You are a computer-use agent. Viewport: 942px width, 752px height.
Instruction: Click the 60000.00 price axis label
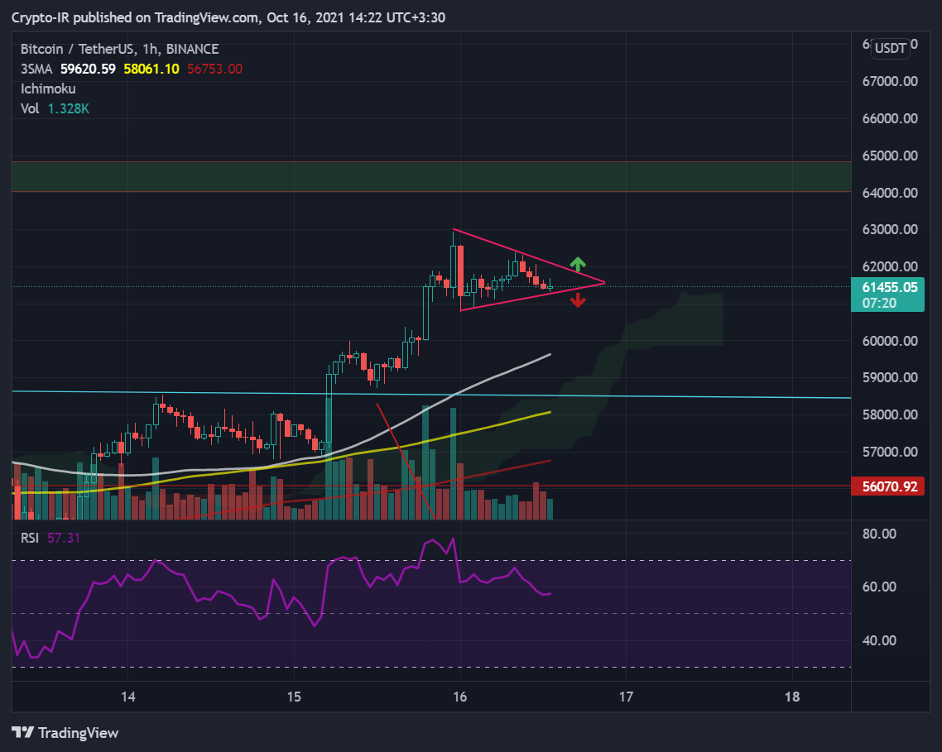(x=890, y=341)
